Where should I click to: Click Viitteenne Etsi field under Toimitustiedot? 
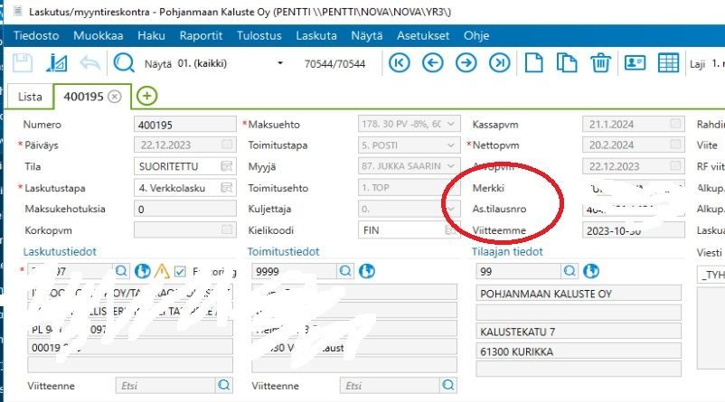390,386
